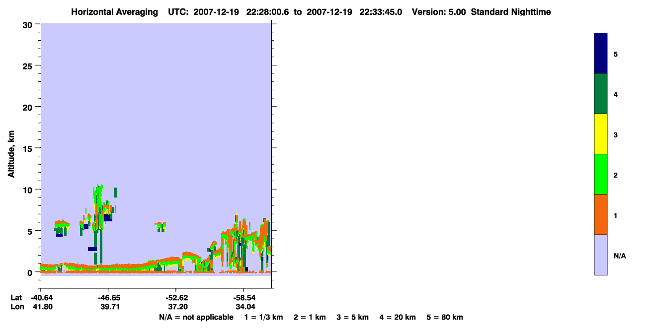Click the 'N/A' colorbar label

point(620,256)
